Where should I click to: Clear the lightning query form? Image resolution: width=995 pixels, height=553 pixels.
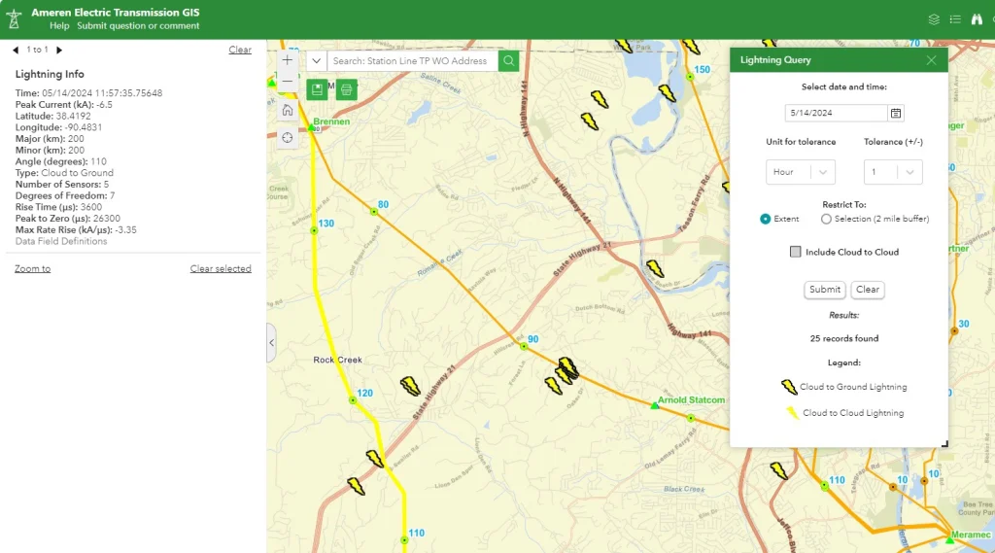pyautogui.click(x=868, y=290)
